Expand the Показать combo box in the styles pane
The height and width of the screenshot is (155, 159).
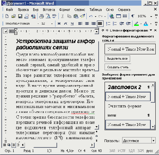coord(153,141)
